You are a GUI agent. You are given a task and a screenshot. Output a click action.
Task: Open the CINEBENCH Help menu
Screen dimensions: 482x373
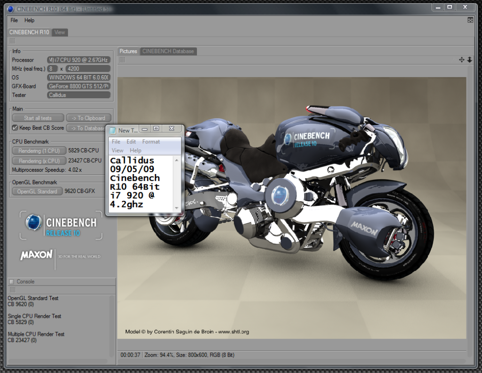(x=29, y=20)
